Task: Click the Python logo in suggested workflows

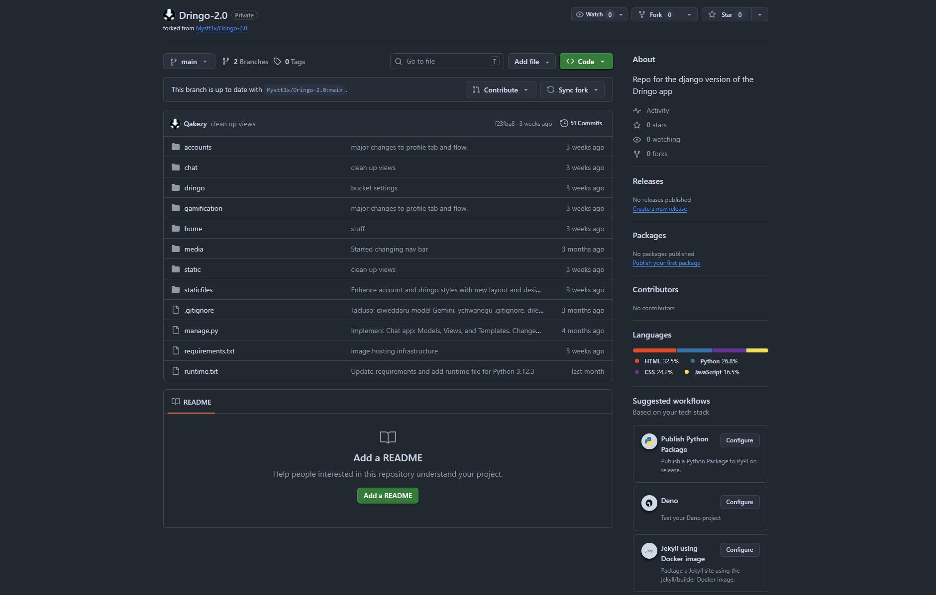Action: point(649,441)
